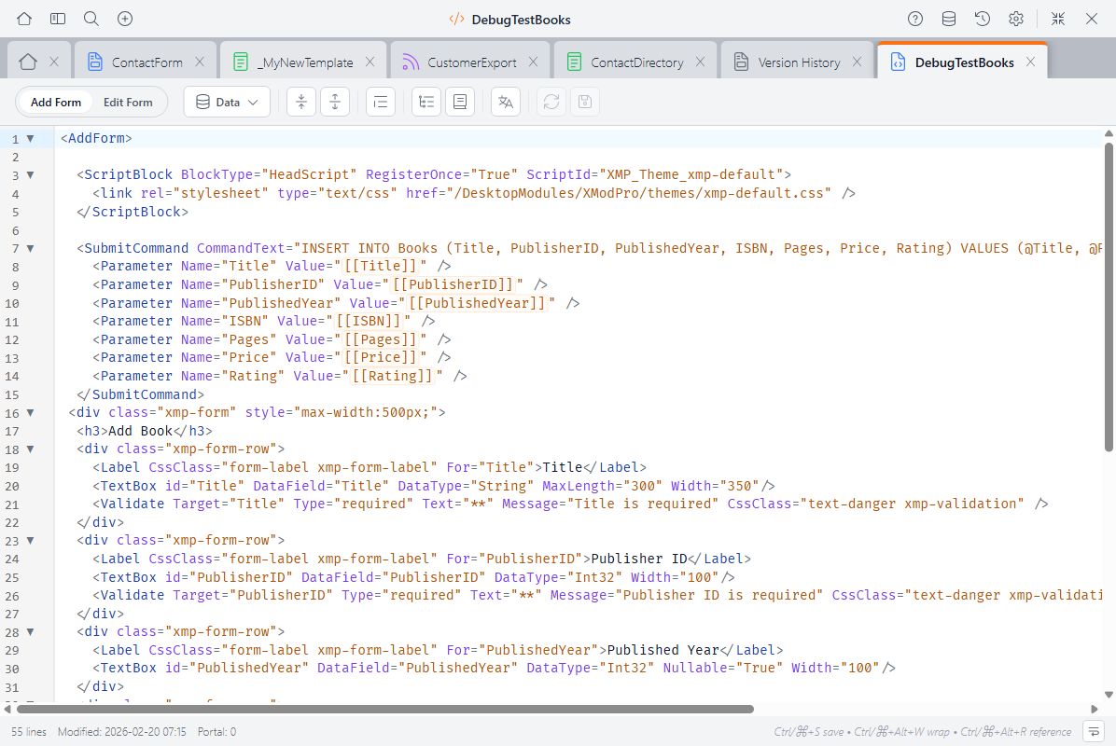This screenshot has width=1116, height=746.
Task: Collapse the SubmitCommand fold arrow on line 7
Action: pyautogui.click(x=30, y=248)
